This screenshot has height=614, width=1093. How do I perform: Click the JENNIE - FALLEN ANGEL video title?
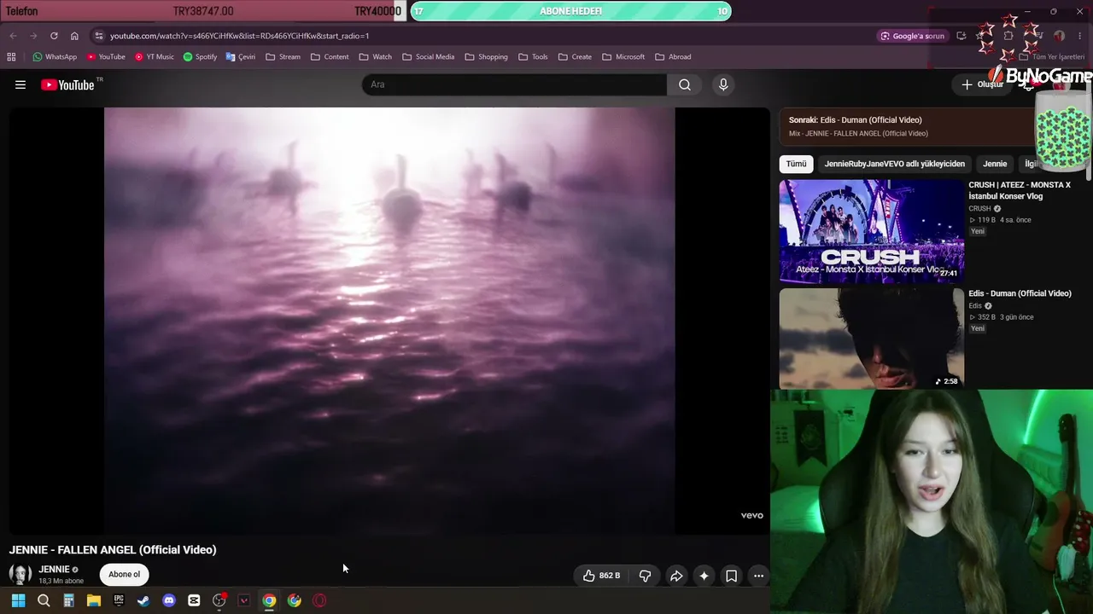pyautogui.click(x=113, y=550)
